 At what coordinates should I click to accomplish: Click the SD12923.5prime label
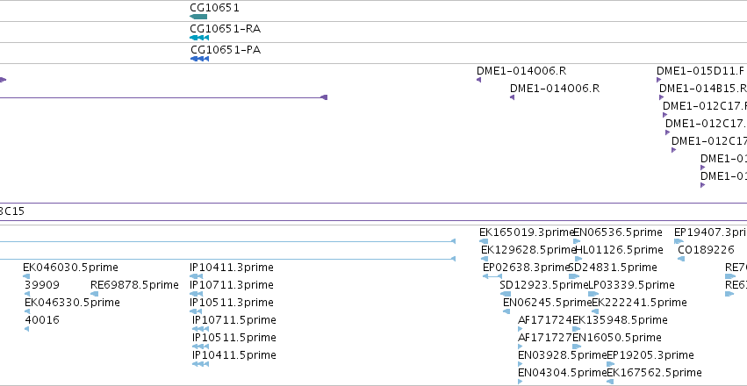[544, 285]
